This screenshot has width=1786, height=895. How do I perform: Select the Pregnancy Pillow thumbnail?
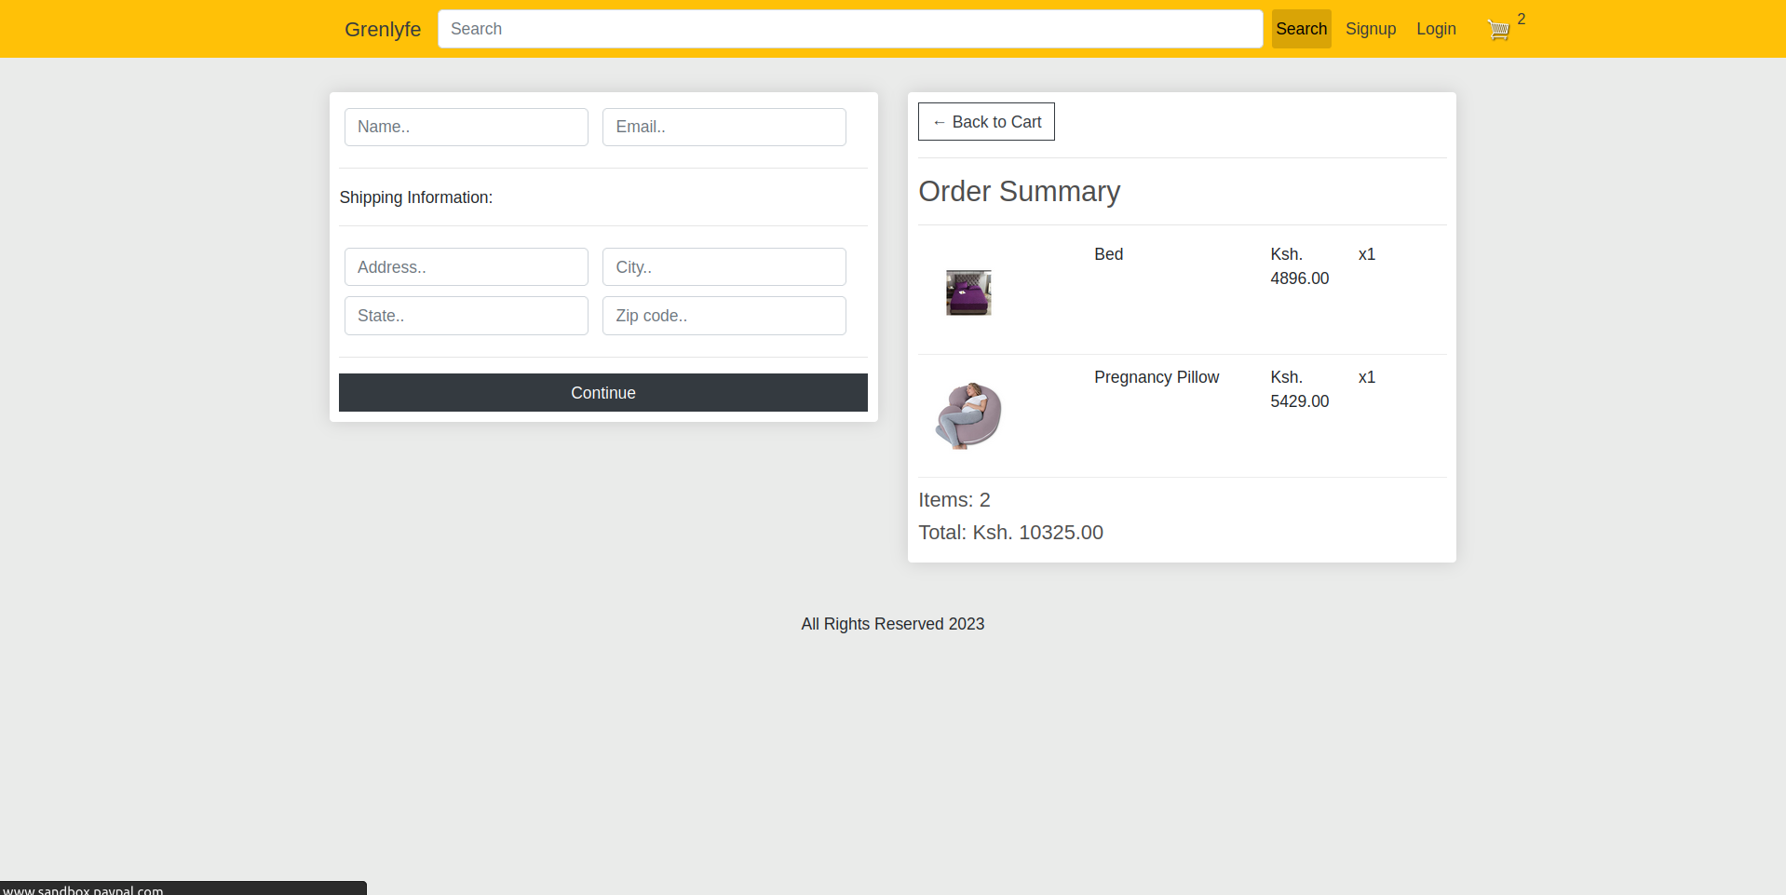click(x=967, y=414)
